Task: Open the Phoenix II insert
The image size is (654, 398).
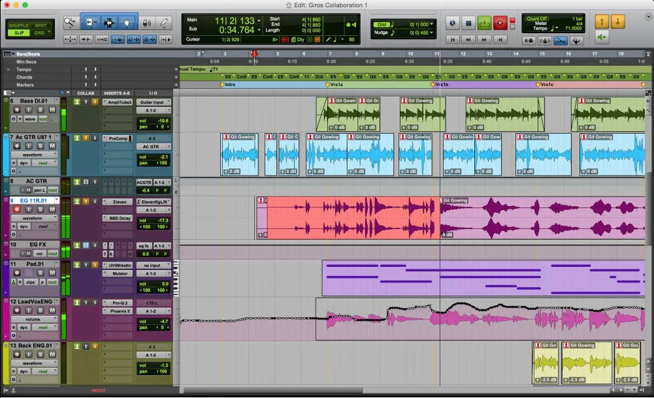Action: pos(118,311)
